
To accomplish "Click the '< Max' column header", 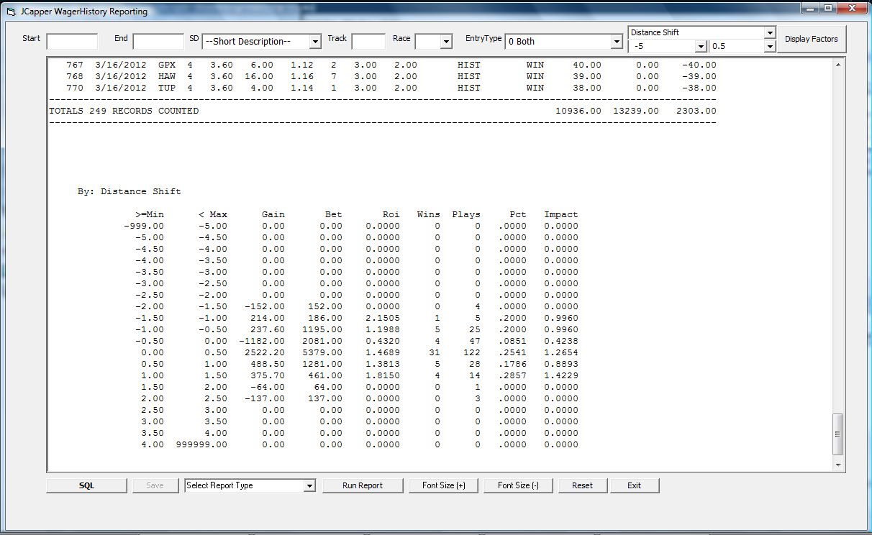I will [213, 214].
